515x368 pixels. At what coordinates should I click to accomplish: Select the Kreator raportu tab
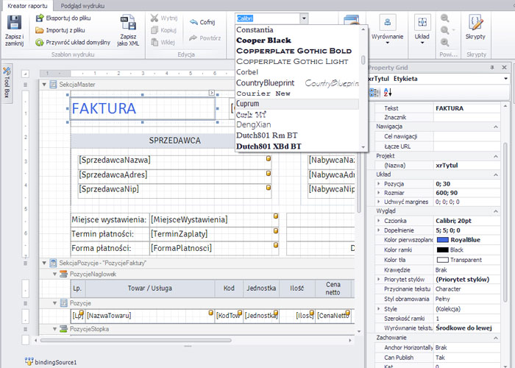point(27,5)
